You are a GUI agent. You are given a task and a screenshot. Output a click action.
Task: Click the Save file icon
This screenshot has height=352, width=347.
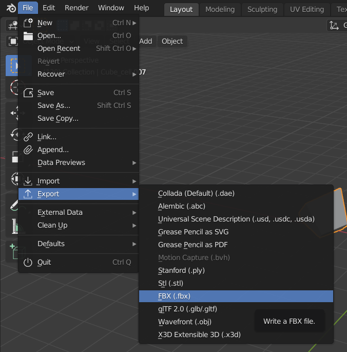tap(28, 92)
